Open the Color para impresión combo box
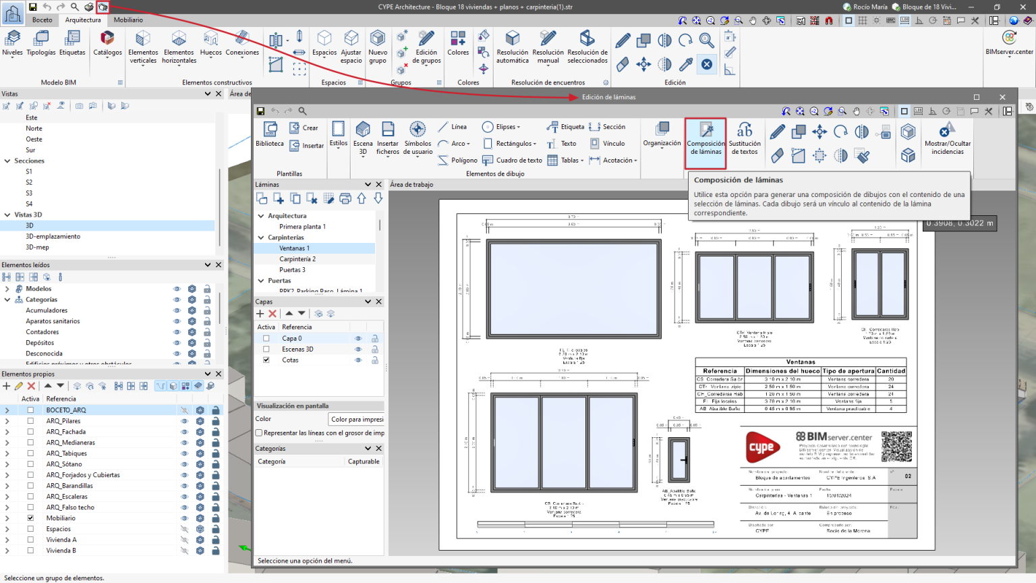Viewport: 1036px width, 583px height. click(x=356, y=419)
